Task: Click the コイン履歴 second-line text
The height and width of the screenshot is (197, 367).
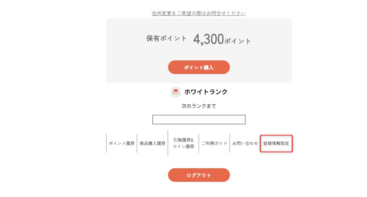Action: [x=183, y=147]
